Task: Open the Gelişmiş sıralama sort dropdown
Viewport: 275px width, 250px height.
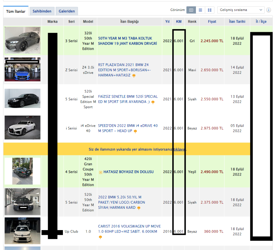Action: tap(241, 10)
